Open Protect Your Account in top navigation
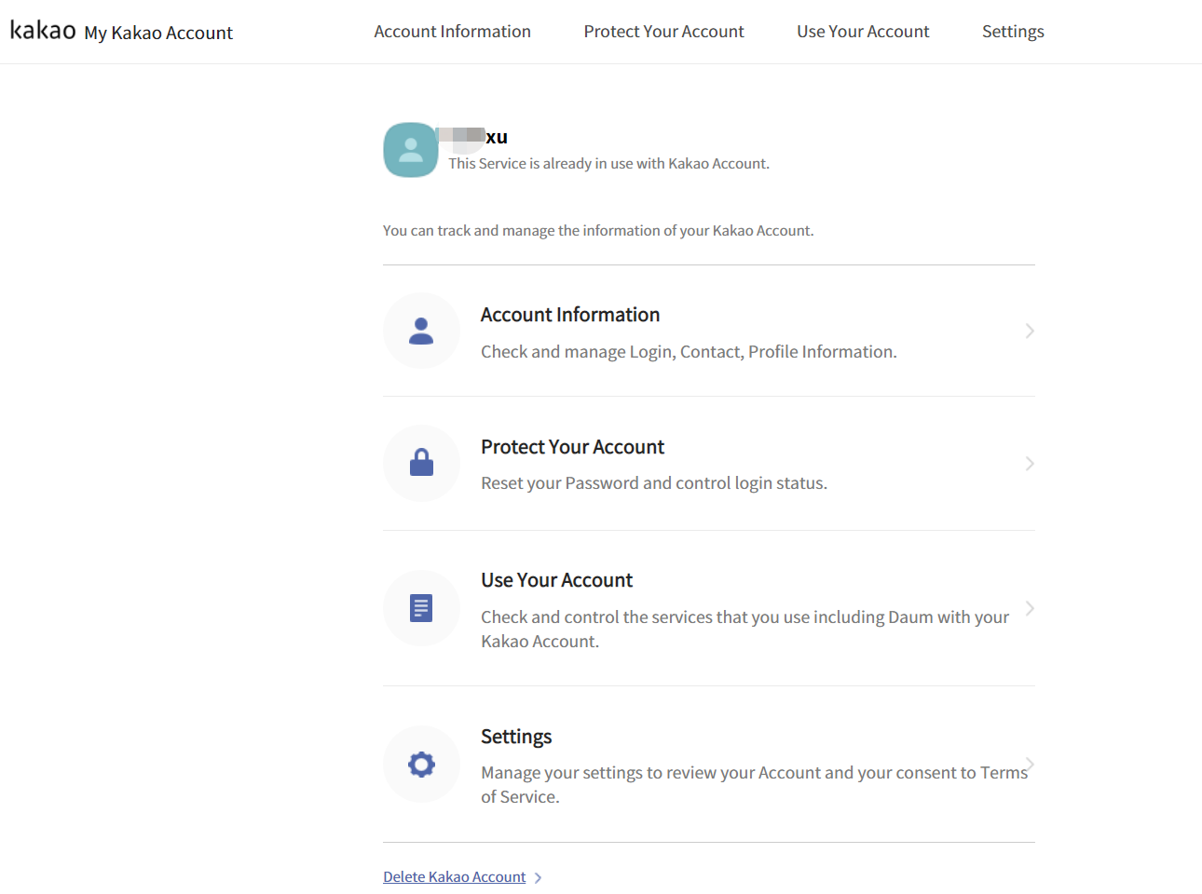Viewport: 1202px width, 894px height. (663, 32)
